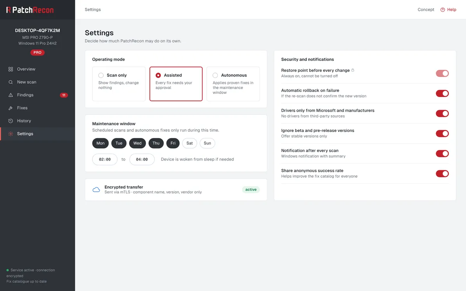Viewport: 466px width, 291px height.
Task: Click the Settings gear icon in sidebar
Action: tap(10, 134)
